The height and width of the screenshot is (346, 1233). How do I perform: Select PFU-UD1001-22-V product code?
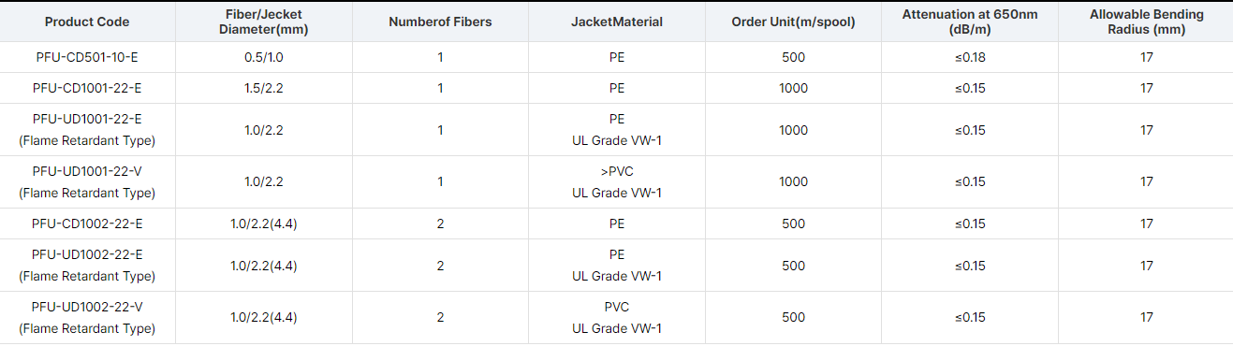pos(87,171)
